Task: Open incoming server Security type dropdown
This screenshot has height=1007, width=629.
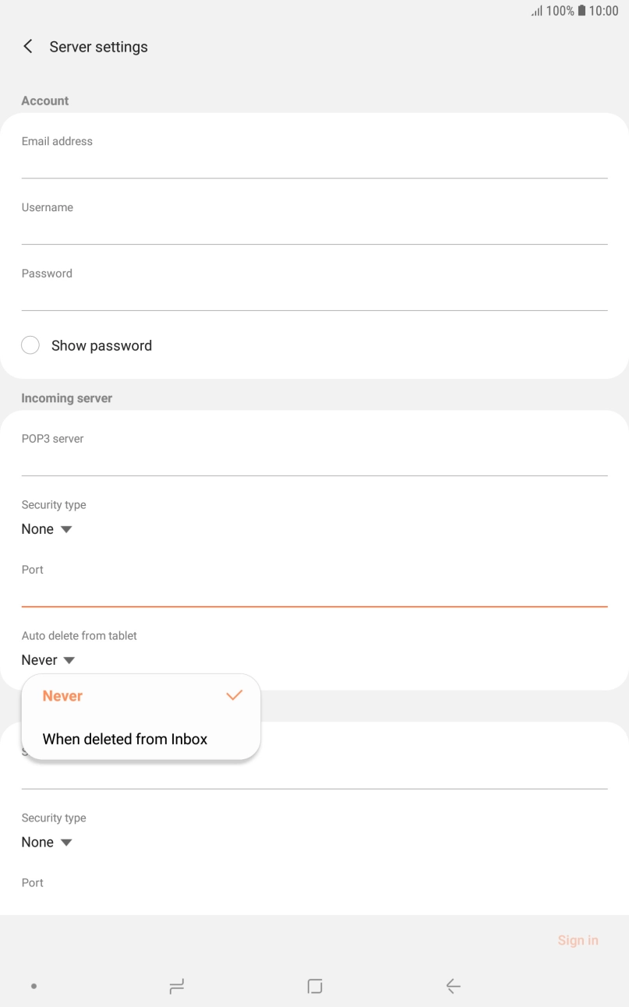Action: tap(47, 529)
